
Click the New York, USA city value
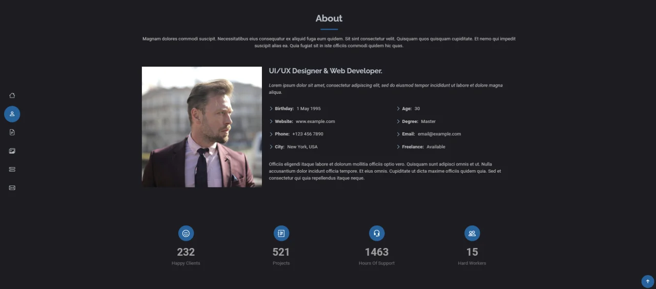tap(302, 147)
